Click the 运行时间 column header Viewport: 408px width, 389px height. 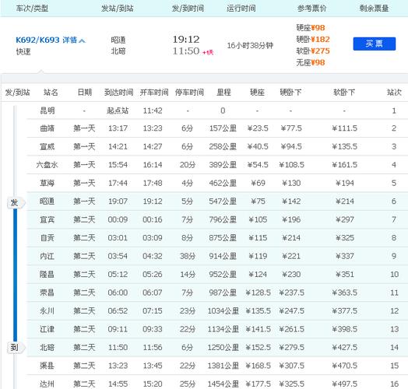[x=241, y=9]
